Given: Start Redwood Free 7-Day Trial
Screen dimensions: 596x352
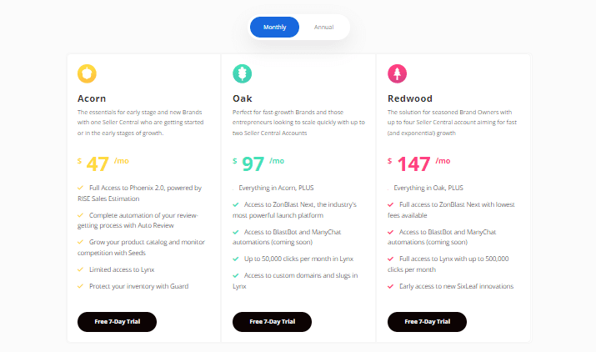Looking at the screenshot, I should pos(428,322).
